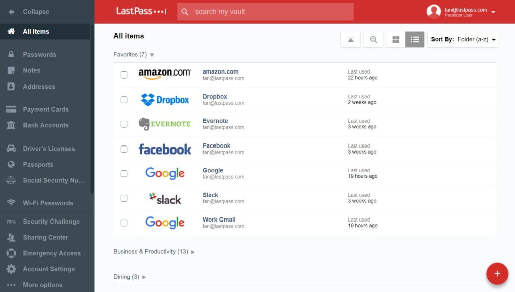
Task: Click the Emergency Access lifebuoy icon
Action: (x=11, y=253)
